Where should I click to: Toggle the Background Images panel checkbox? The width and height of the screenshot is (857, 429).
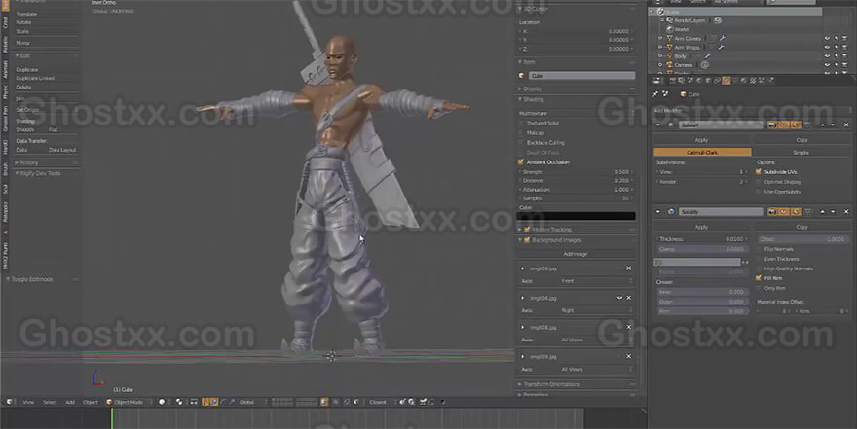click(527, 240)
